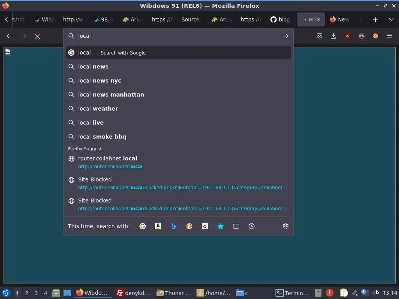Switch to the http://w tab

coord(73,19)
